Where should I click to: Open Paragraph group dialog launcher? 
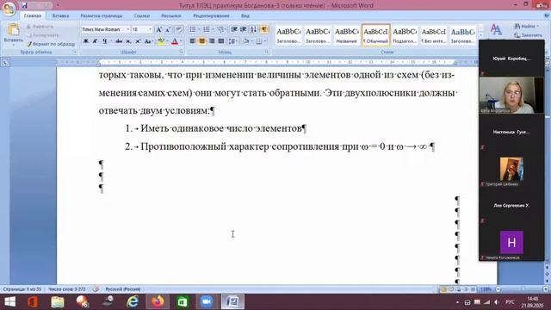pos(267,52)
